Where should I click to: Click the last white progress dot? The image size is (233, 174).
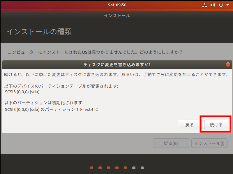(142, 168)
